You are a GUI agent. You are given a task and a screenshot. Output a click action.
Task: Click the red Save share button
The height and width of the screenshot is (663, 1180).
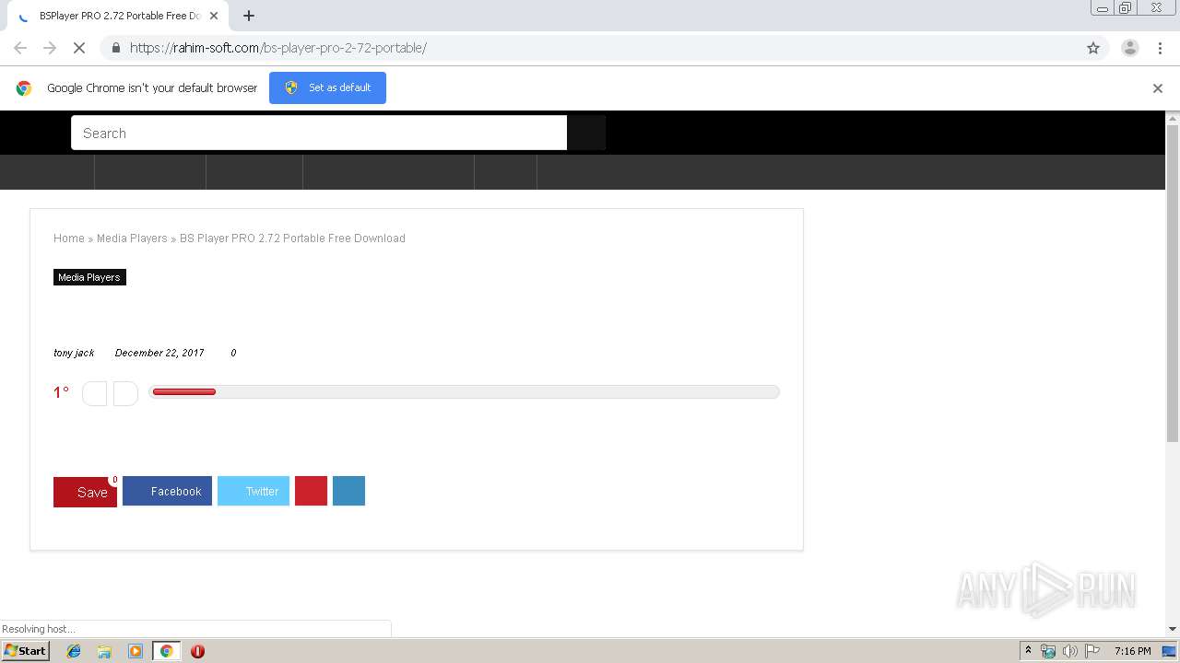click(x=85, y=492)
